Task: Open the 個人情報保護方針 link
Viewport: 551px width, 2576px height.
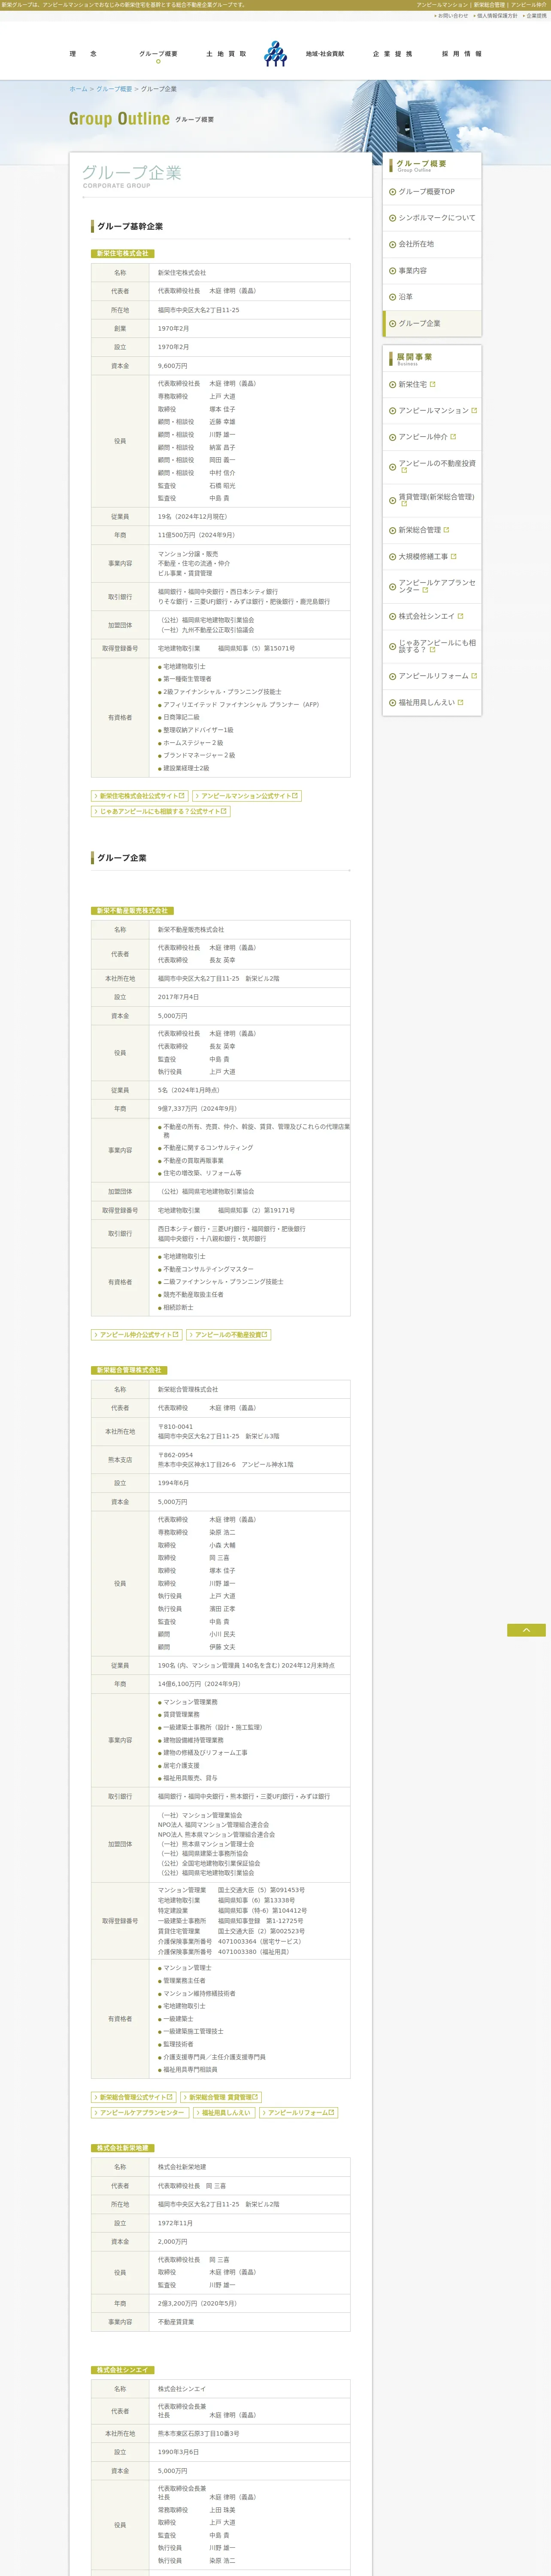Action: tap(496, 16)
